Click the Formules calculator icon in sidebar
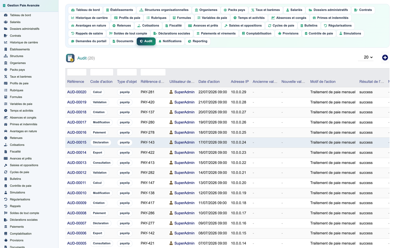The image size is (397, 248). tap(6, 97)
